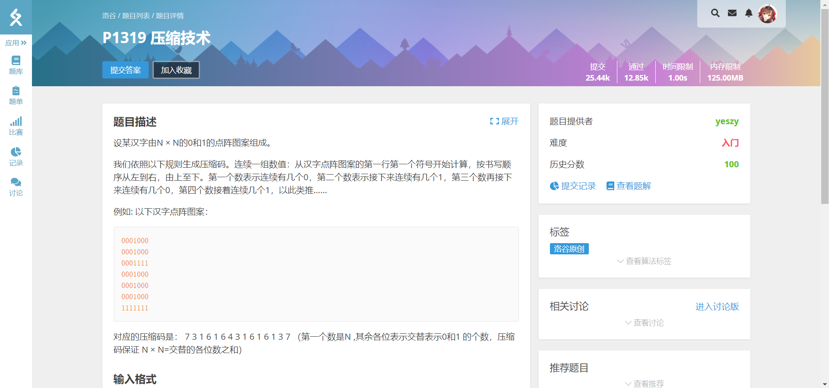
Task: Expand 查看算法标签 algorithm tags
Action: click(644, 261)
